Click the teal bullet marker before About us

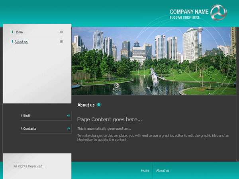12,41
